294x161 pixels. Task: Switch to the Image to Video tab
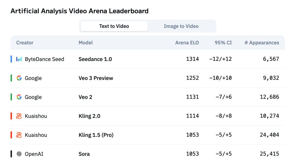tap(181, 26)
